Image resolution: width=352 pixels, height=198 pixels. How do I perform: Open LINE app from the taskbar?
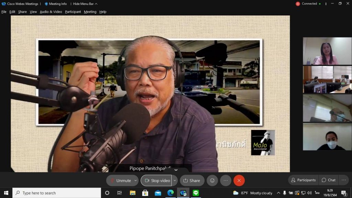pos(196,193)
